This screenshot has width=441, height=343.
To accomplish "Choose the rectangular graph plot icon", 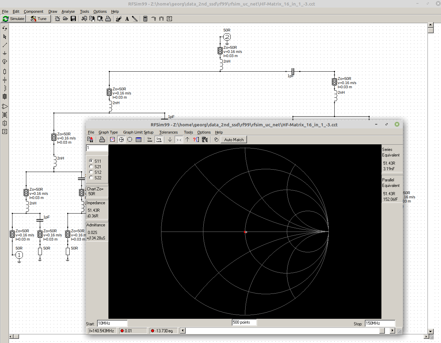I will 112,139.
